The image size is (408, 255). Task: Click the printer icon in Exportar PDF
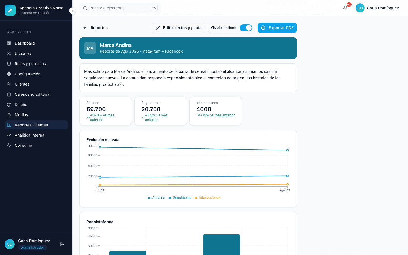coord(263,28)
